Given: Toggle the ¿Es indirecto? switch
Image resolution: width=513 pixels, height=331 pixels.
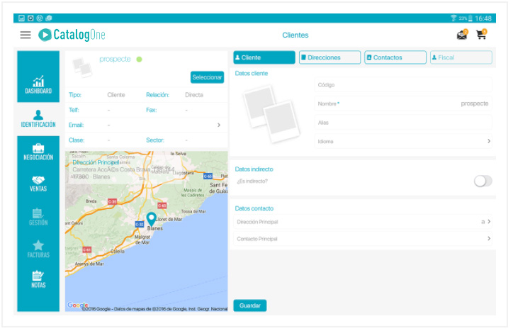Looking at the screenshot, I should (x=483, y=181).
